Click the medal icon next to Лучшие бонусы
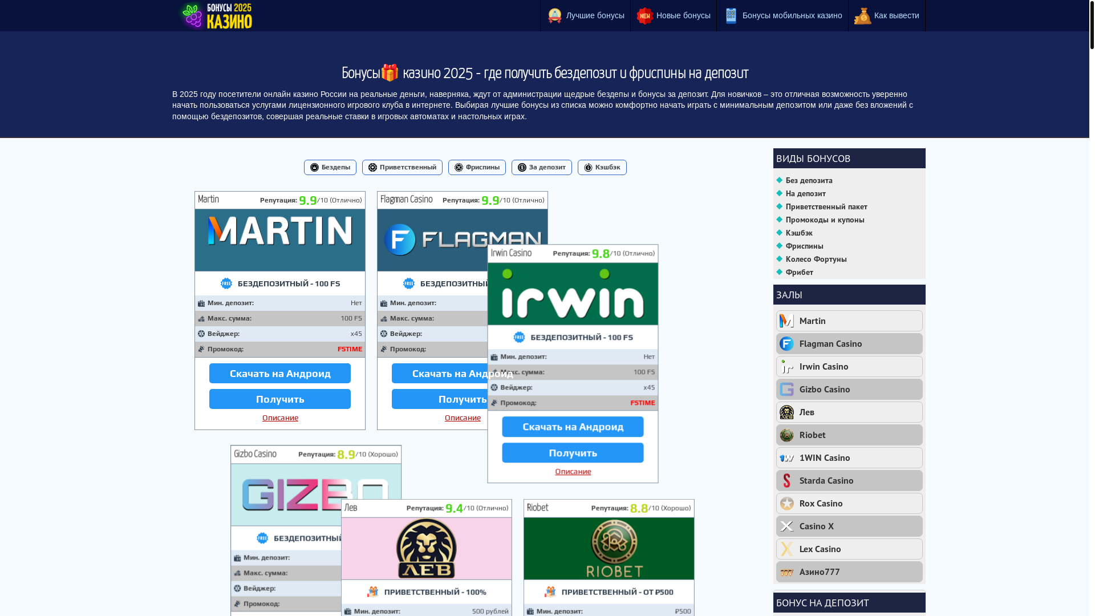Screen dimensions: 1095x616 click(x=555, y=16)
